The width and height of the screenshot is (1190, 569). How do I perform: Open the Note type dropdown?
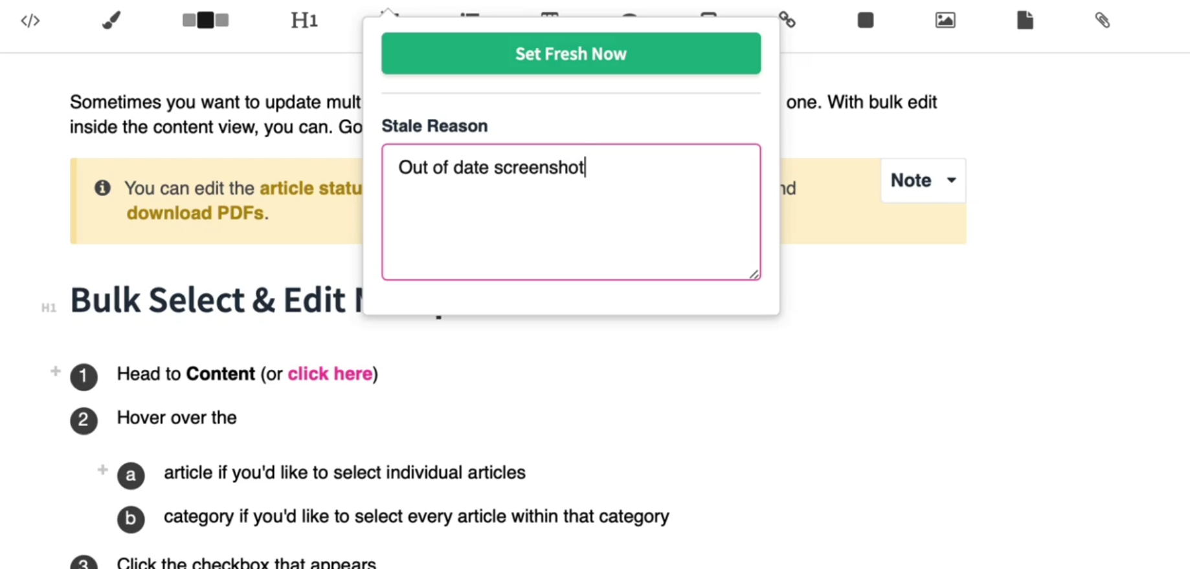(923, 180)
